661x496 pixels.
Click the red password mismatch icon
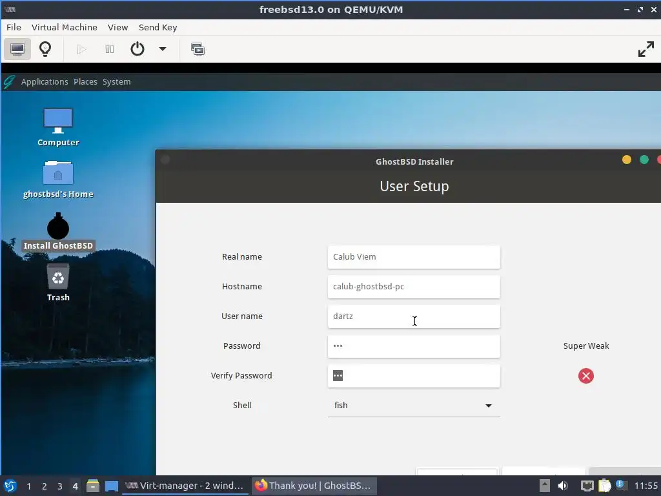[586, 376]
